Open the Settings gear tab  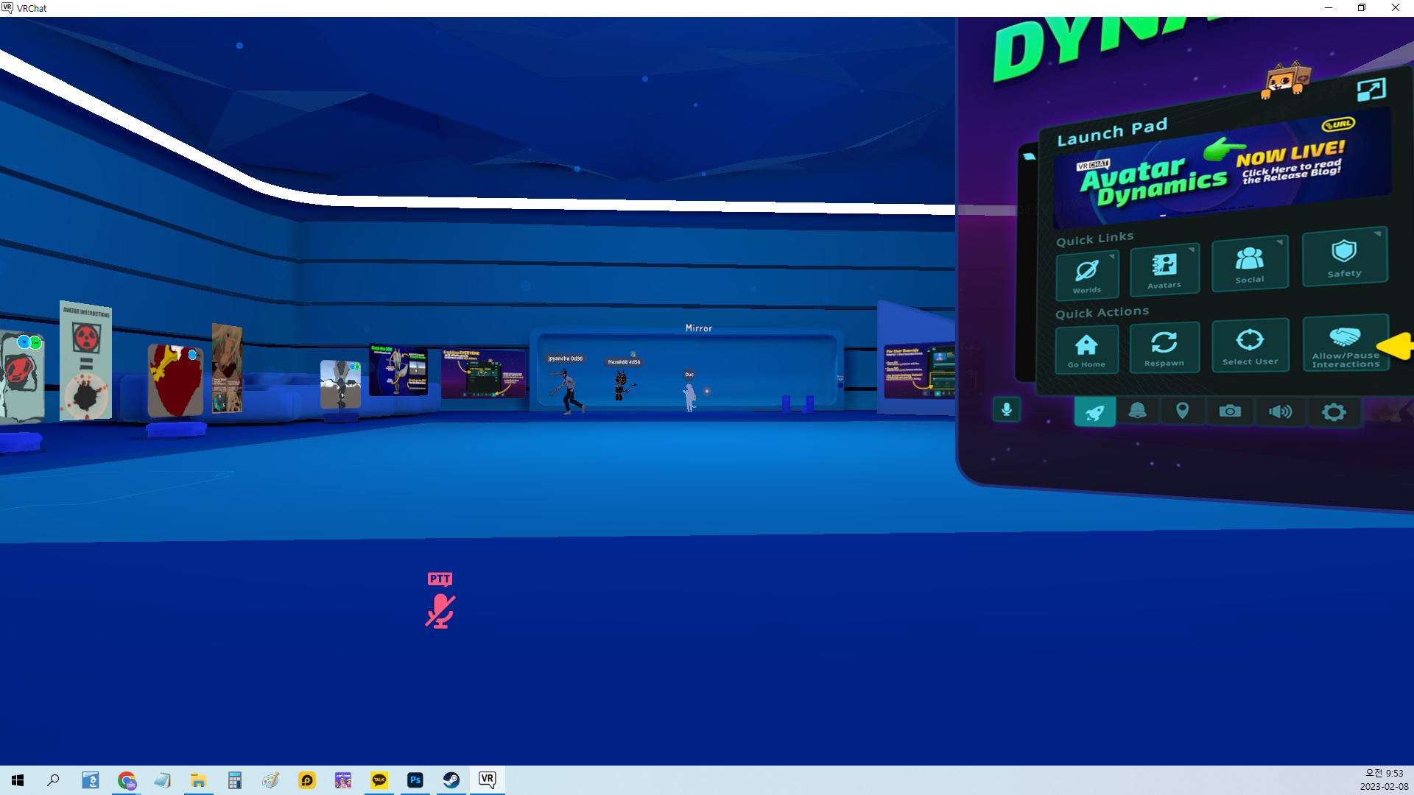point(1334,412)
